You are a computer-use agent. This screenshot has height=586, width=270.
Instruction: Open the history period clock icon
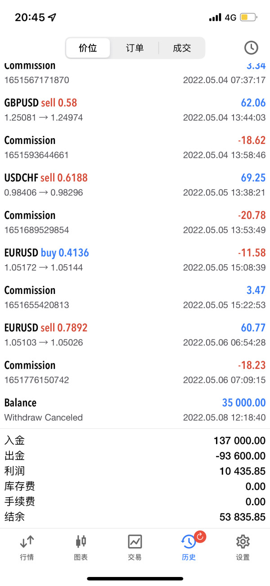[x=251, y=48]
